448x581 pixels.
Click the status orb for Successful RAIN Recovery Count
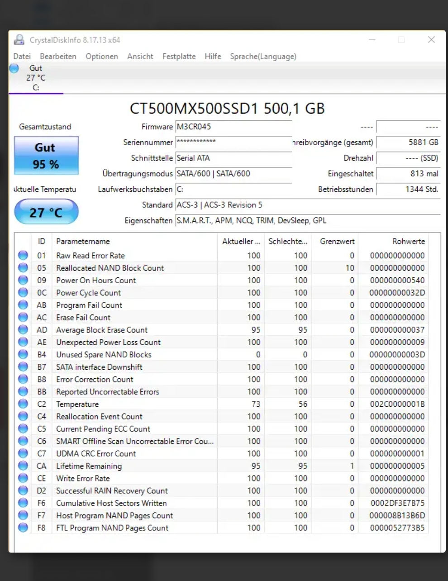tap(23, 491)
